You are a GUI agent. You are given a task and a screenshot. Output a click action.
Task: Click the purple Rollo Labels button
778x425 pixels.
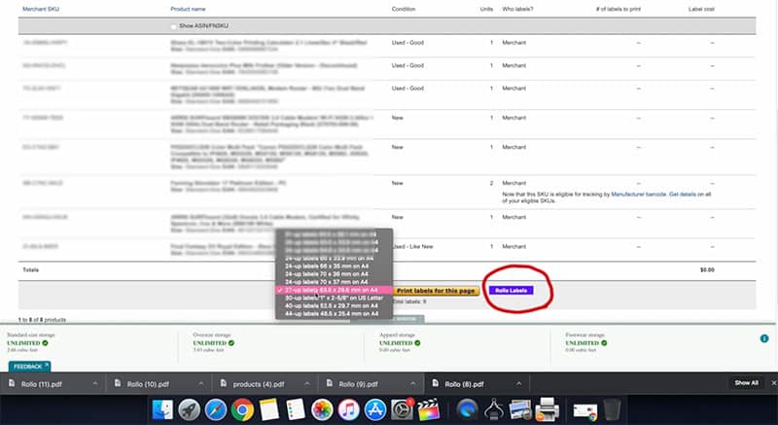[x=512, y=291]
